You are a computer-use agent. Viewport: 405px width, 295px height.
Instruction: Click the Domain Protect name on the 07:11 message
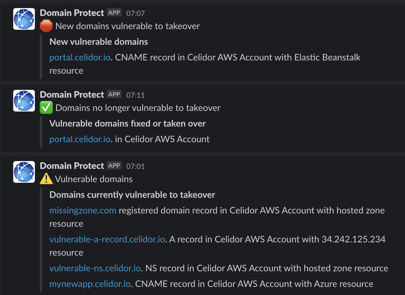(72, 94)
